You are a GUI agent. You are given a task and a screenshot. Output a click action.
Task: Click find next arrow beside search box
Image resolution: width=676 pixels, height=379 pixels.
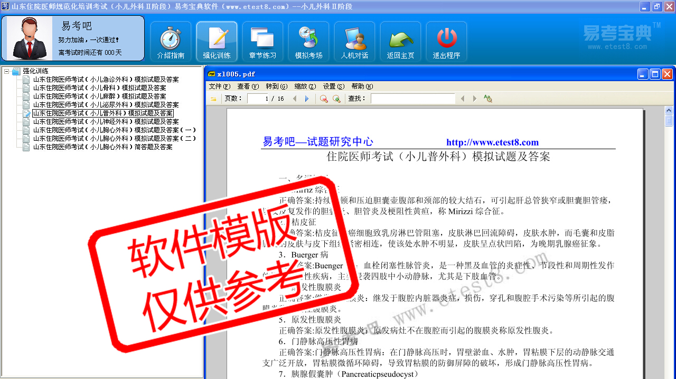tap(475, 99)
